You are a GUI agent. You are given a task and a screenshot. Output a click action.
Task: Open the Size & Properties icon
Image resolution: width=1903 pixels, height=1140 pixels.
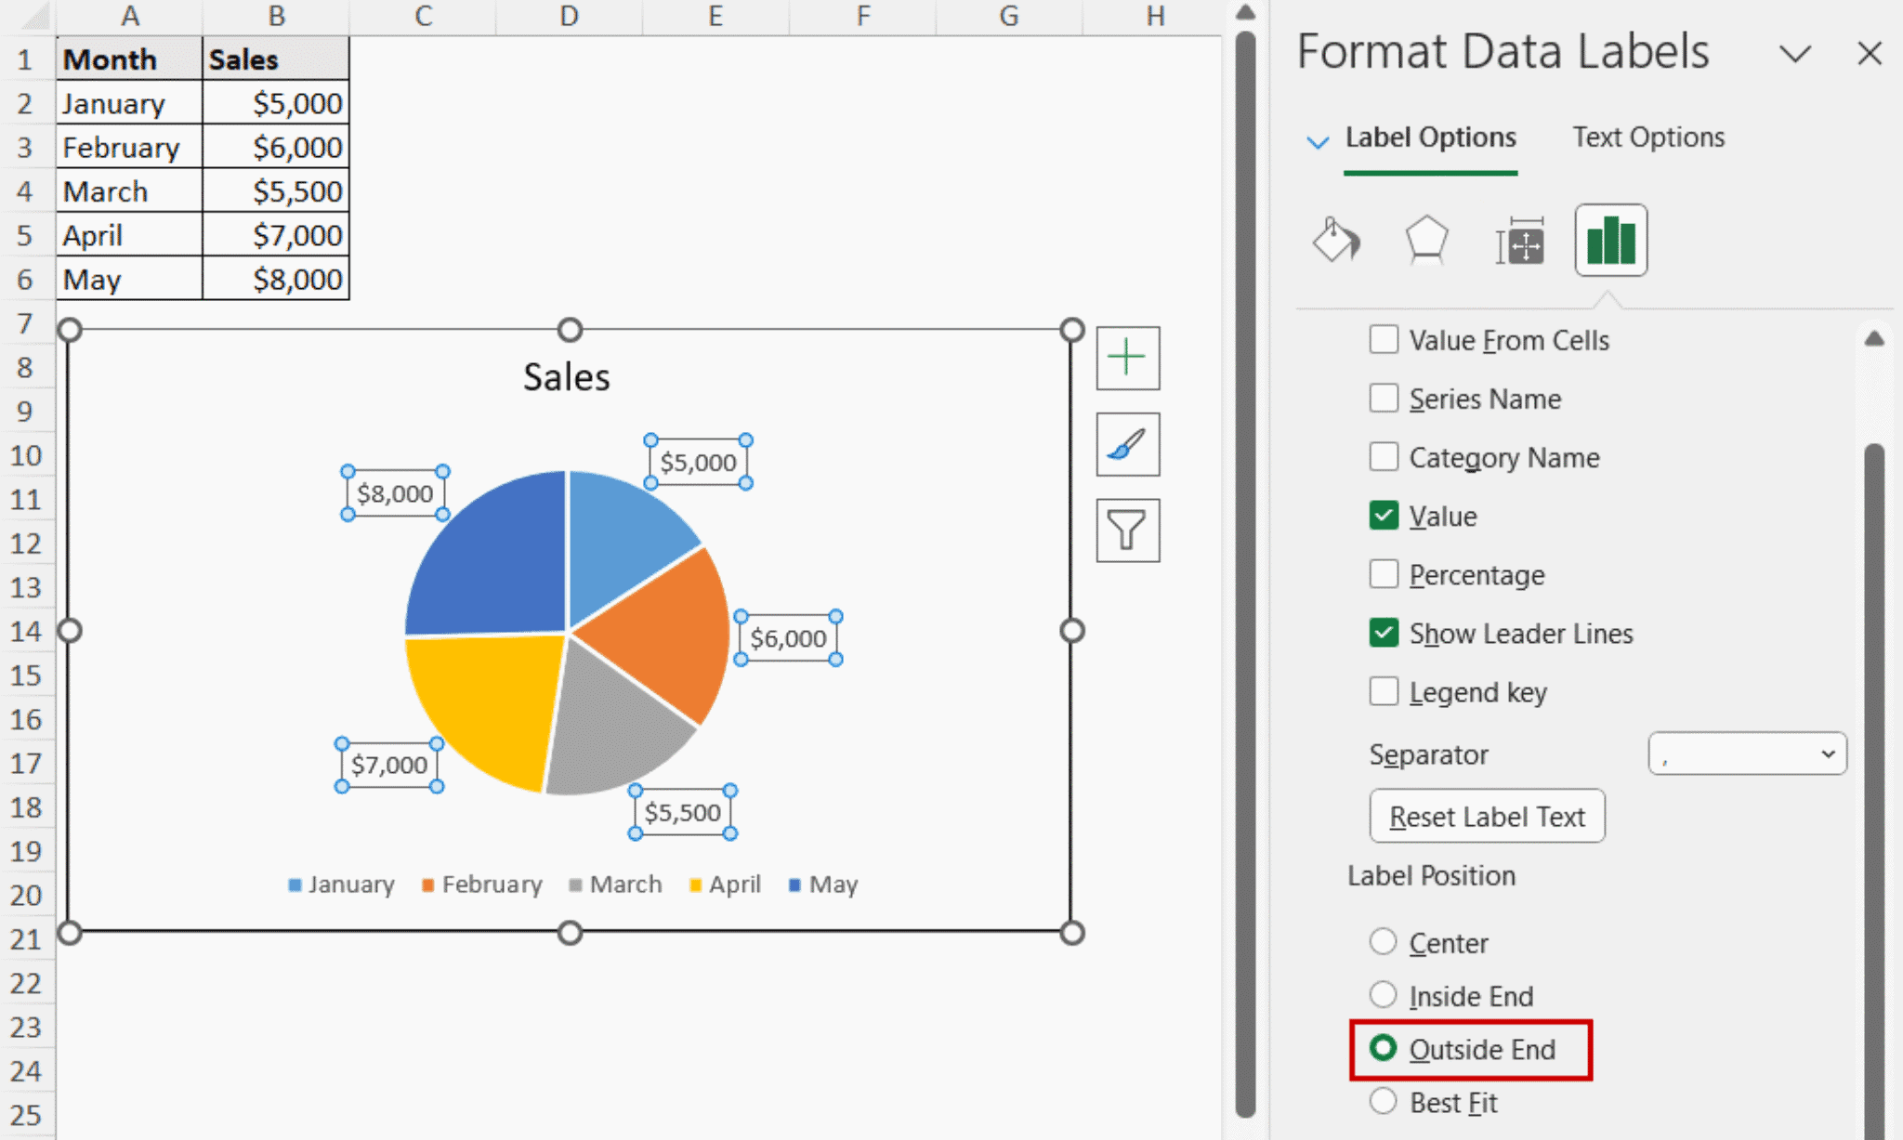pyautogui.click(x=1520, y=241)
